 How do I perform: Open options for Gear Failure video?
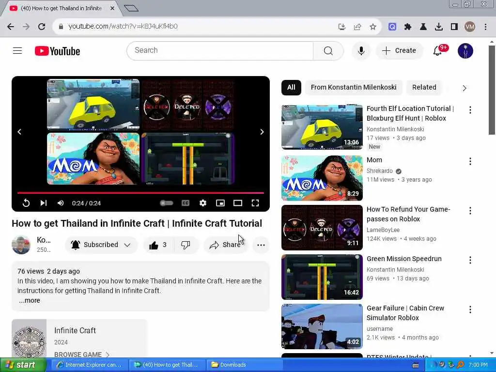(x=470, y=310)
